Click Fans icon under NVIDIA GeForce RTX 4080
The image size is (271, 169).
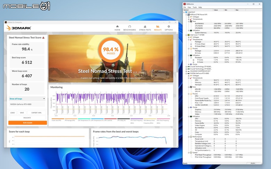191,87
